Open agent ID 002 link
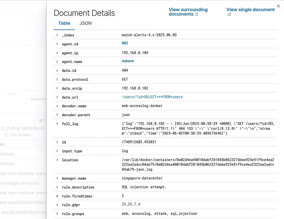 [125, 43]
